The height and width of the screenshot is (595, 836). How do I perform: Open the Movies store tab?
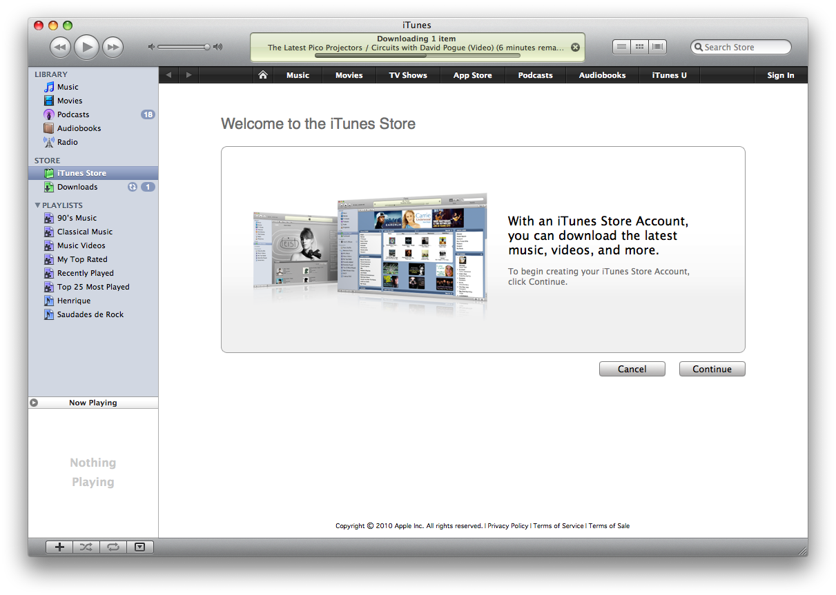coord(349,75)
